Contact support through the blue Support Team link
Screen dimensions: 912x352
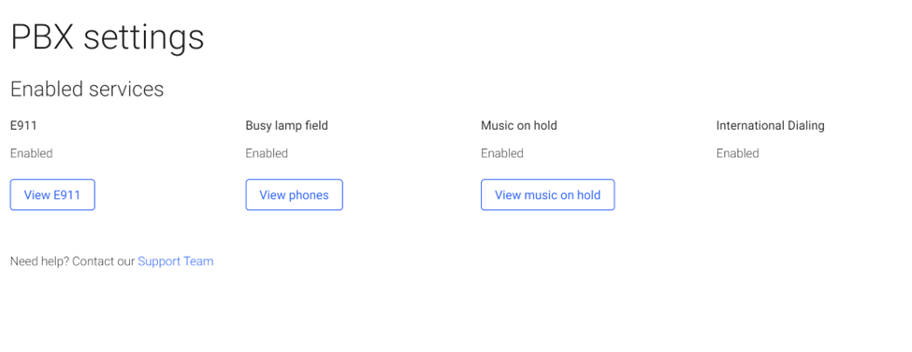176,261
